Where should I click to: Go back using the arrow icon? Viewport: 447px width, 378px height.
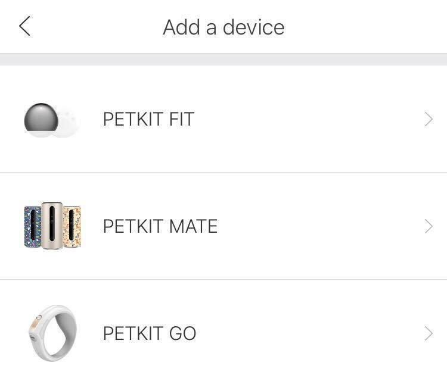(x=25, y=26)
